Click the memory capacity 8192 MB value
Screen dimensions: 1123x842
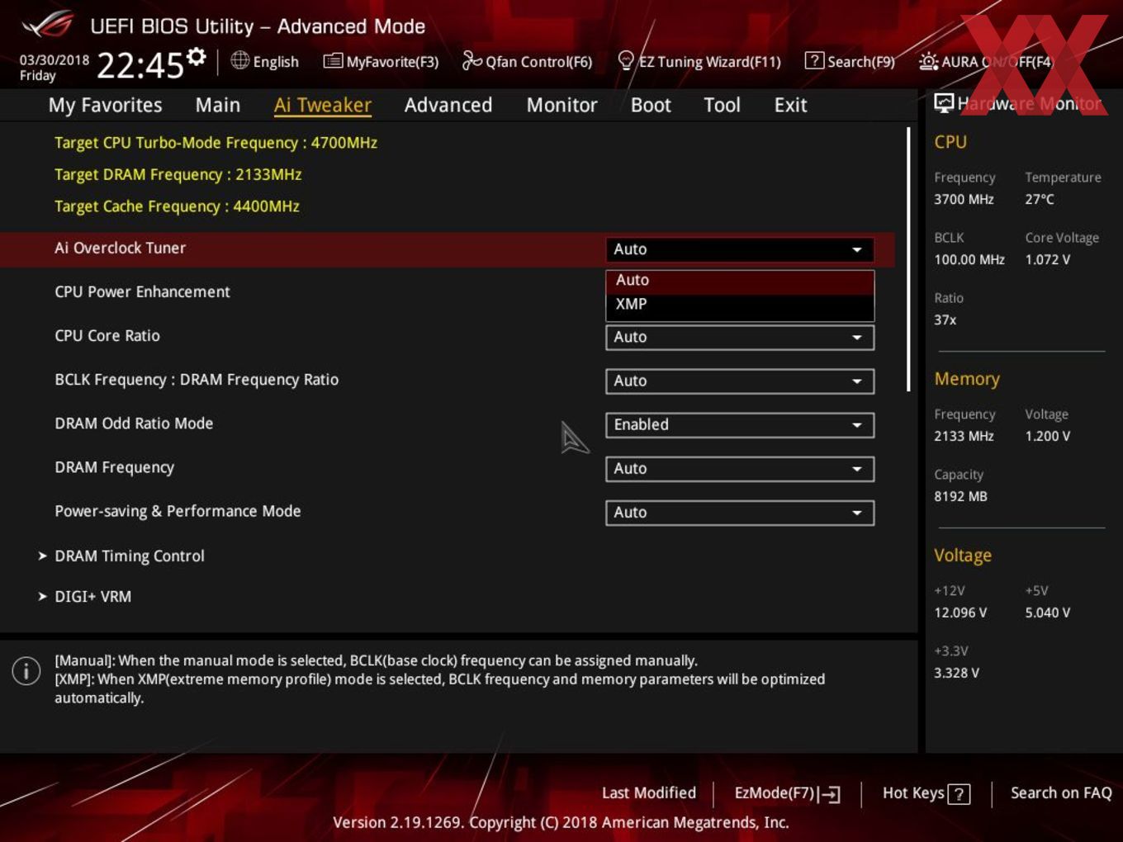point(960,496)
